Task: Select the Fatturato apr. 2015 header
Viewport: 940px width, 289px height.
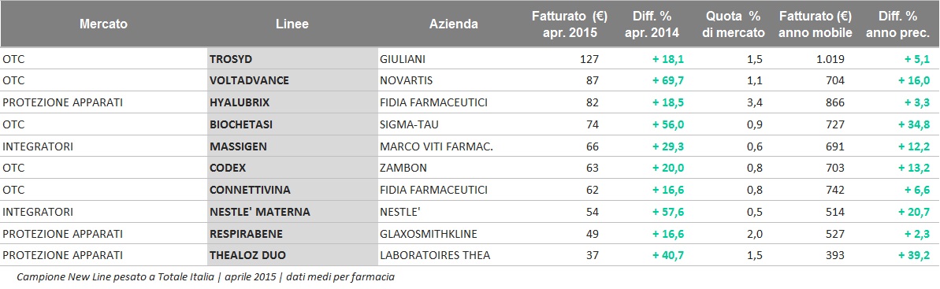Action: tap(565, 24)
